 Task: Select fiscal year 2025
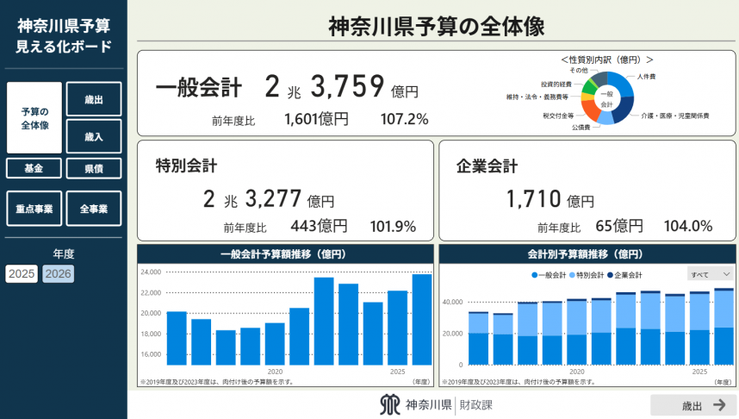[22, 273]
